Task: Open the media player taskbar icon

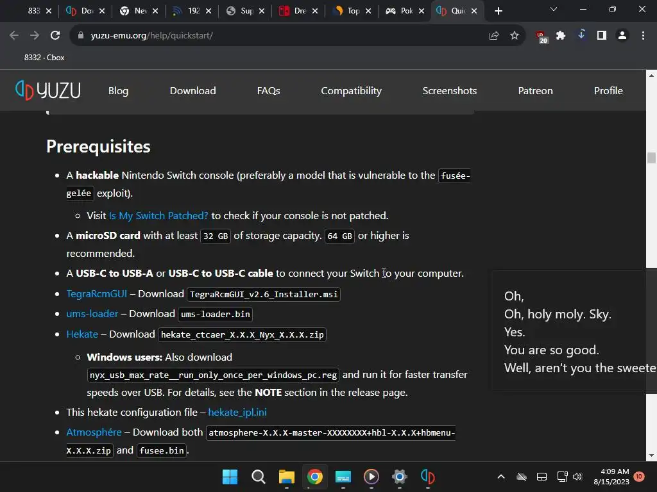Action: tap(371, 477)
